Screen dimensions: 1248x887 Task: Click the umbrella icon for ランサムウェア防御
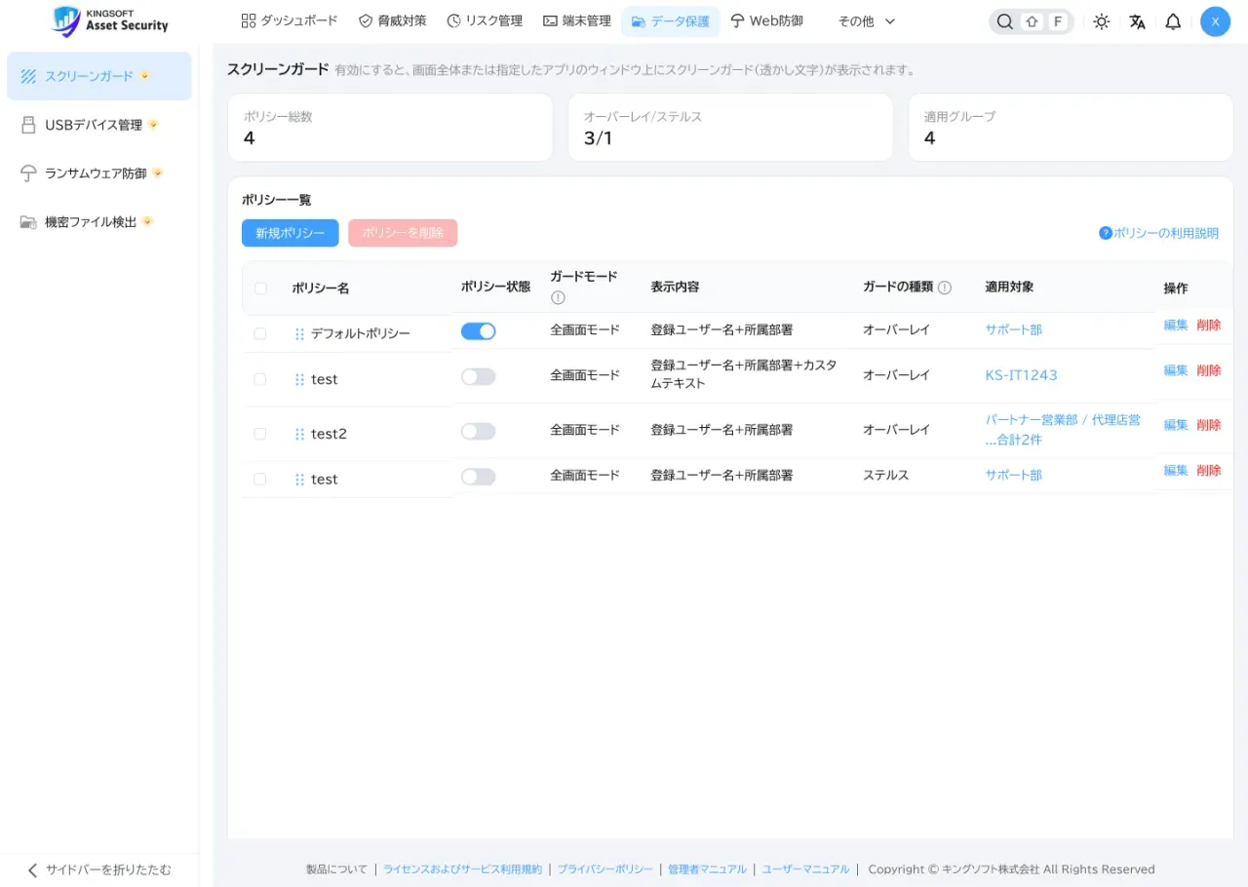coord(28,174)
